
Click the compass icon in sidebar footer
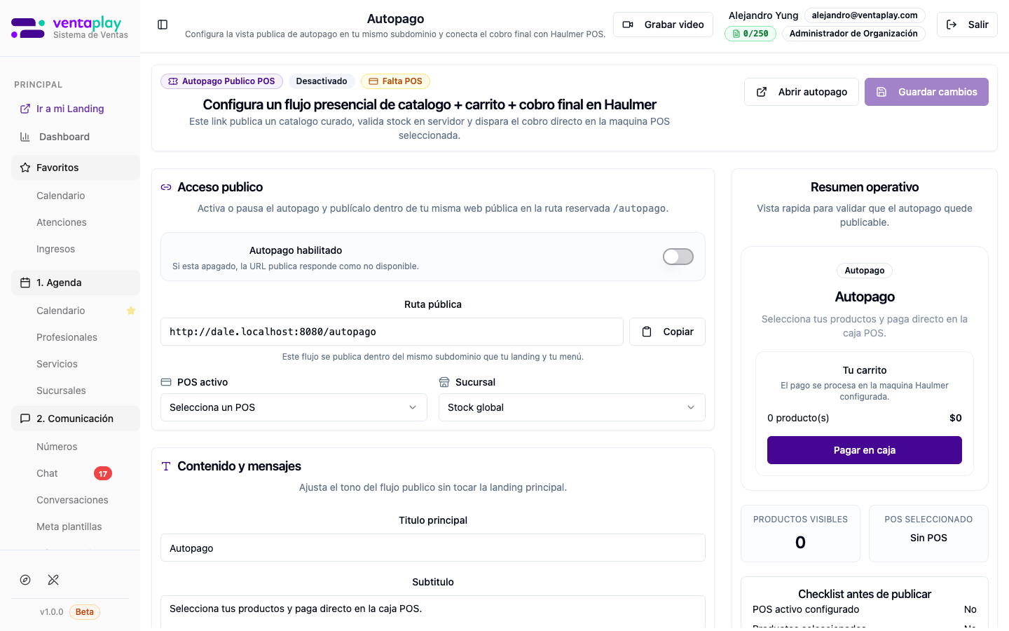25,580
